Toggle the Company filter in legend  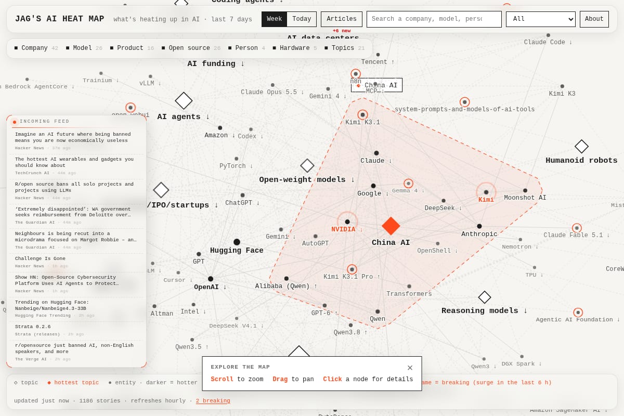[x=36, y=48]
